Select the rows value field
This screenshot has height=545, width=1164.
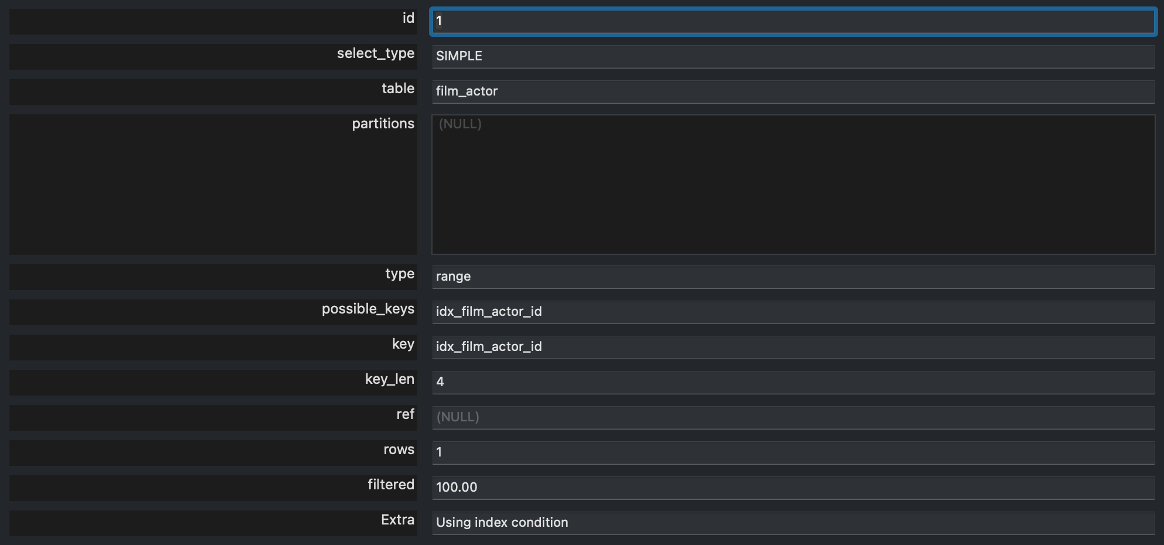[792, 452]
